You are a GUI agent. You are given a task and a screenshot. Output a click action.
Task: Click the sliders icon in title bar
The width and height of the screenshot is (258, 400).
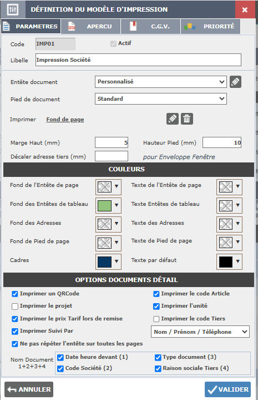point(12,9)
